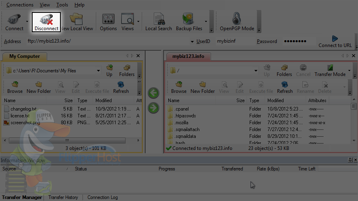This screenshot has height=201, width=358.
Task: Click Browse in My Computer pane
Action: [15, 88]
